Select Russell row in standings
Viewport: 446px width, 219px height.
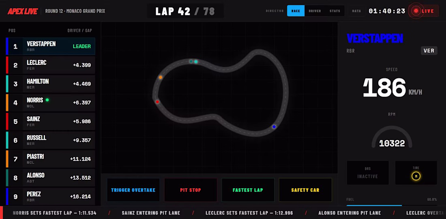pyautogui.click(x=50, y=140)
